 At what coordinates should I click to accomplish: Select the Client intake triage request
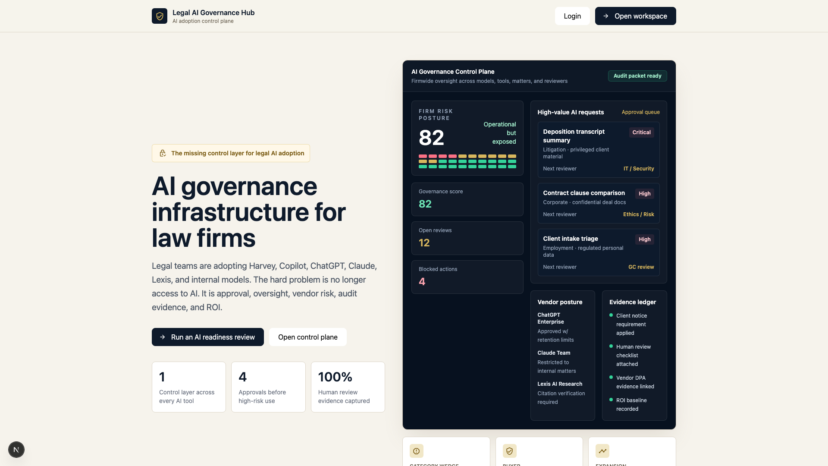point(599,252)
